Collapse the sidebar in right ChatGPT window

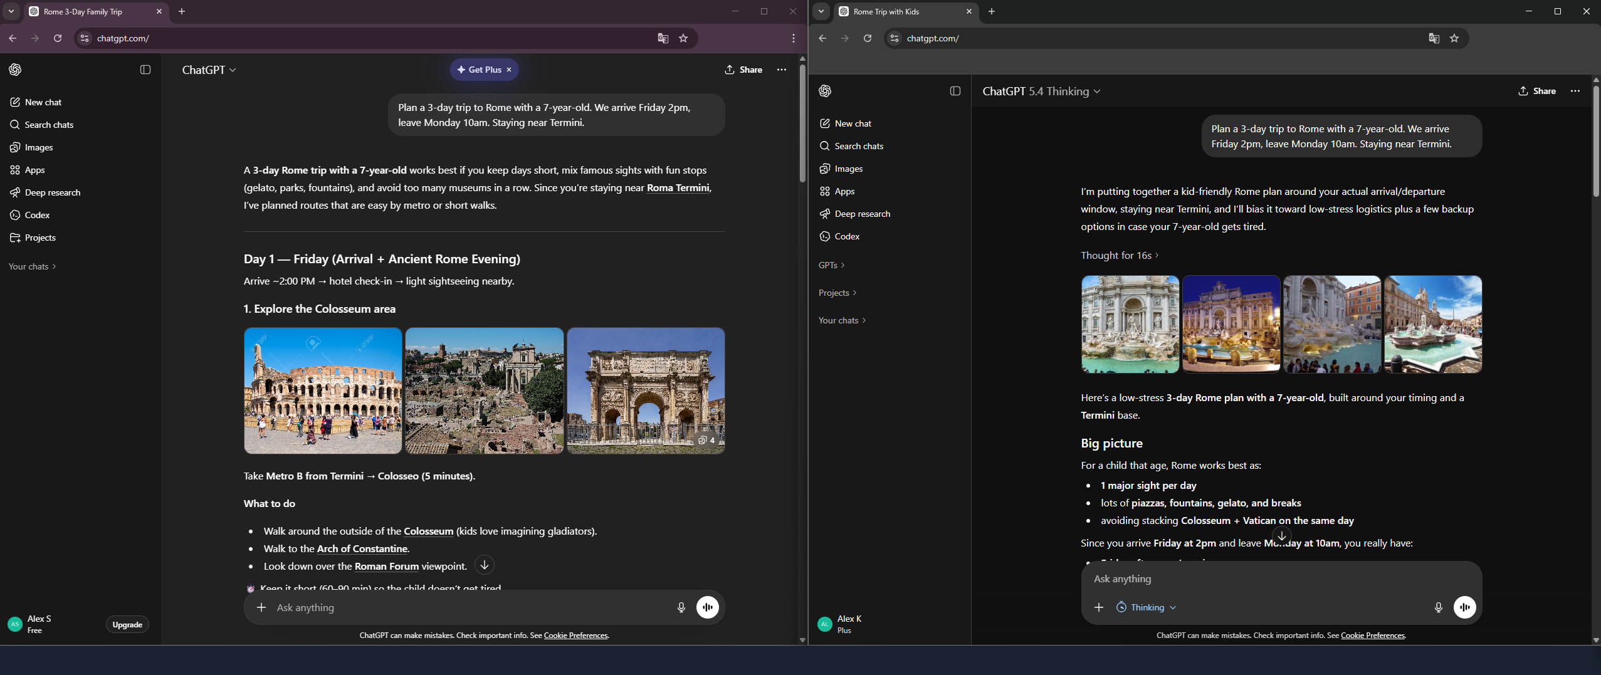click(x=955, y=91)
